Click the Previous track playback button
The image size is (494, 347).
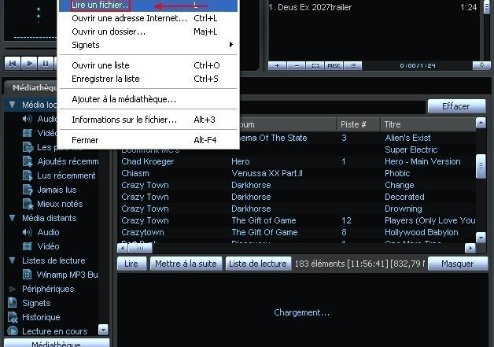pyautogui.click(x=13, y=63)
